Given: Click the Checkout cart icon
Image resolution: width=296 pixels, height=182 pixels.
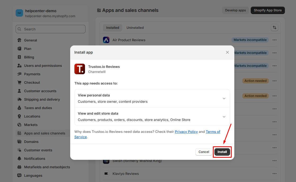Looking at the screenshot, I should pyautogui.click(x=19, y=83).
